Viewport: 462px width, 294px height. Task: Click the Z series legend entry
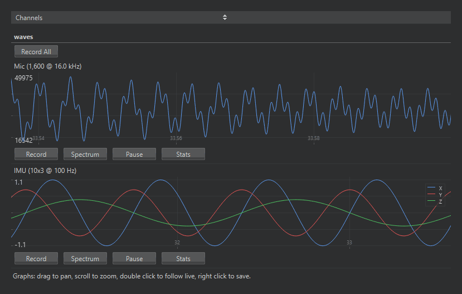click(x=435, y=202)
